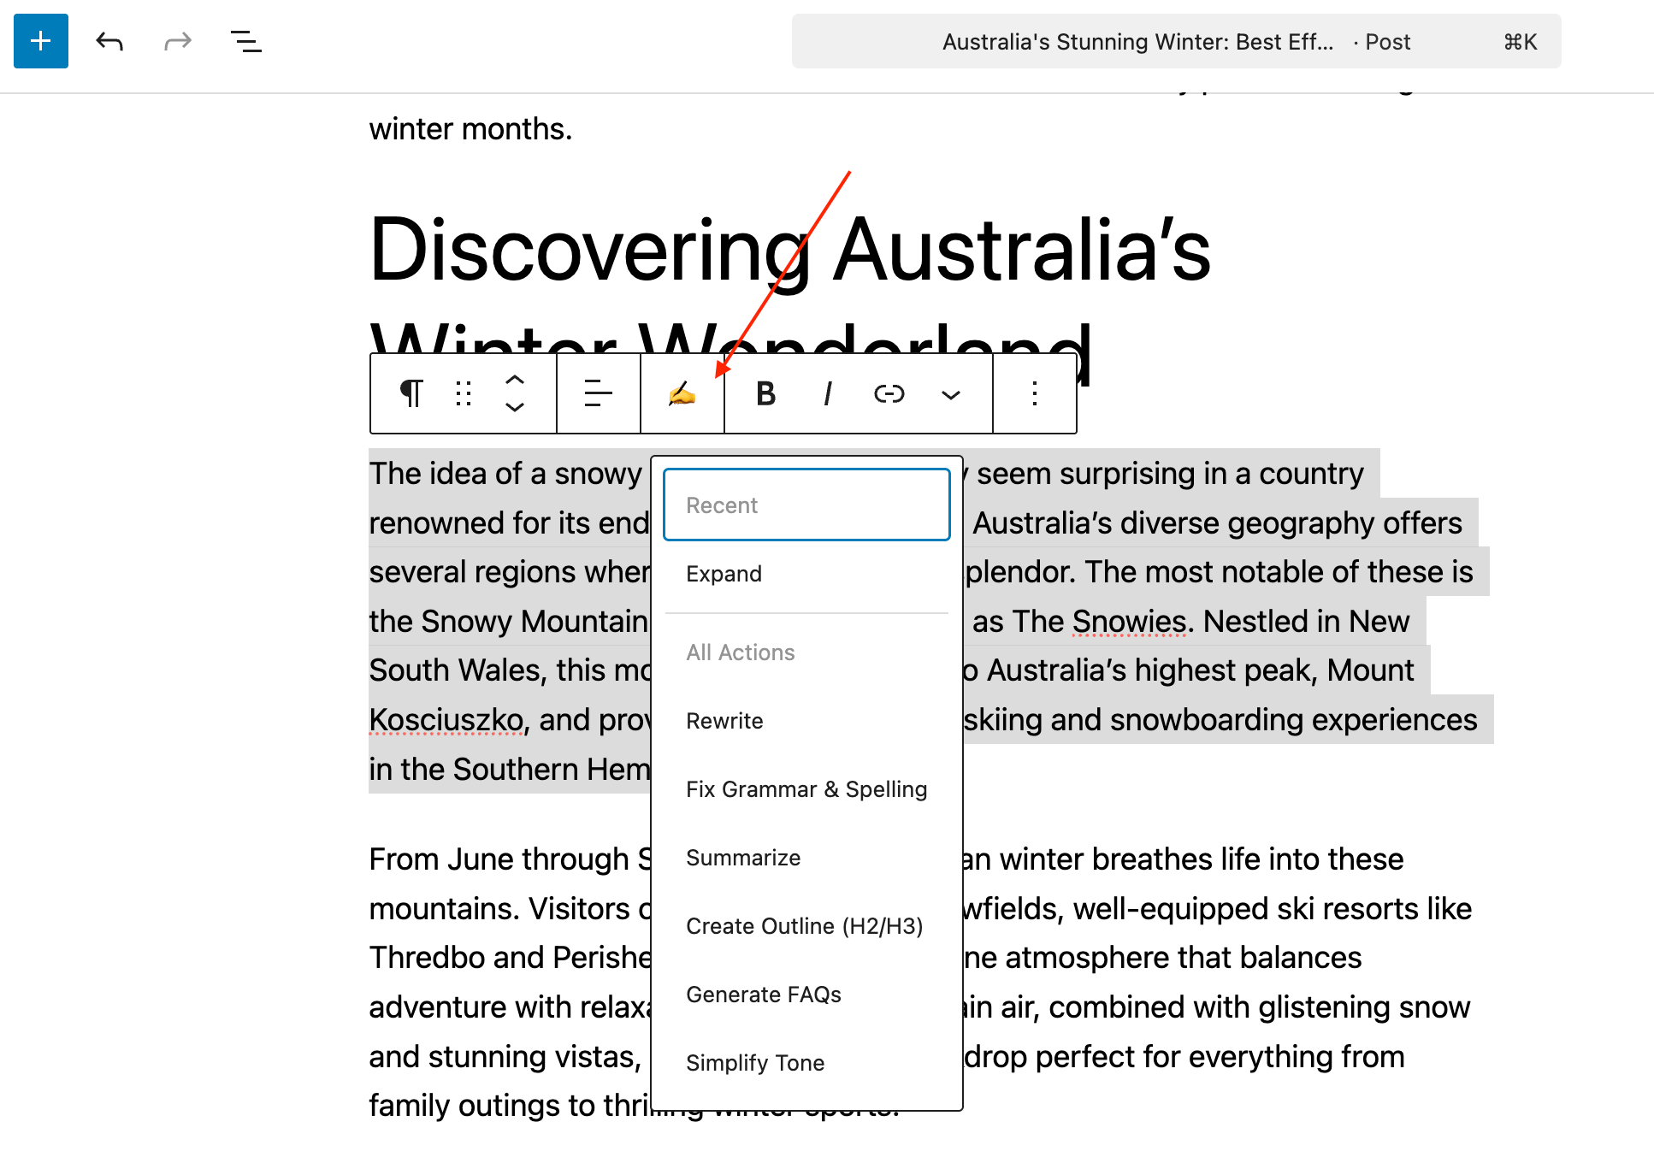Screen dimensions: 1654x1163
Task: Click the Undo arrow icon
Action: pyautogui.click(x=109, y=41)
